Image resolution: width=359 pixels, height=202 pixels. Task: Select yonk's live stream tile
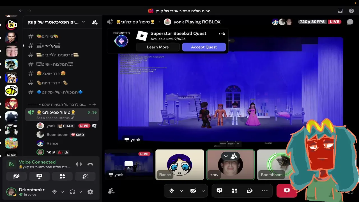point(129,165)
